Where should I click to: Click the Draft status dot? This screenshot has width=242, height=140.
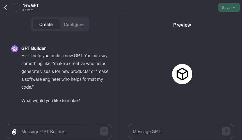coord(24,10)
